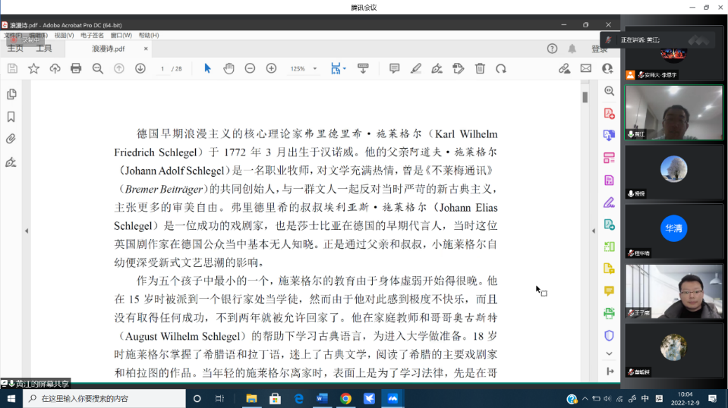728x408 pixels.
Task: Toggle the star favorite for this file
Action: [33, 68]
